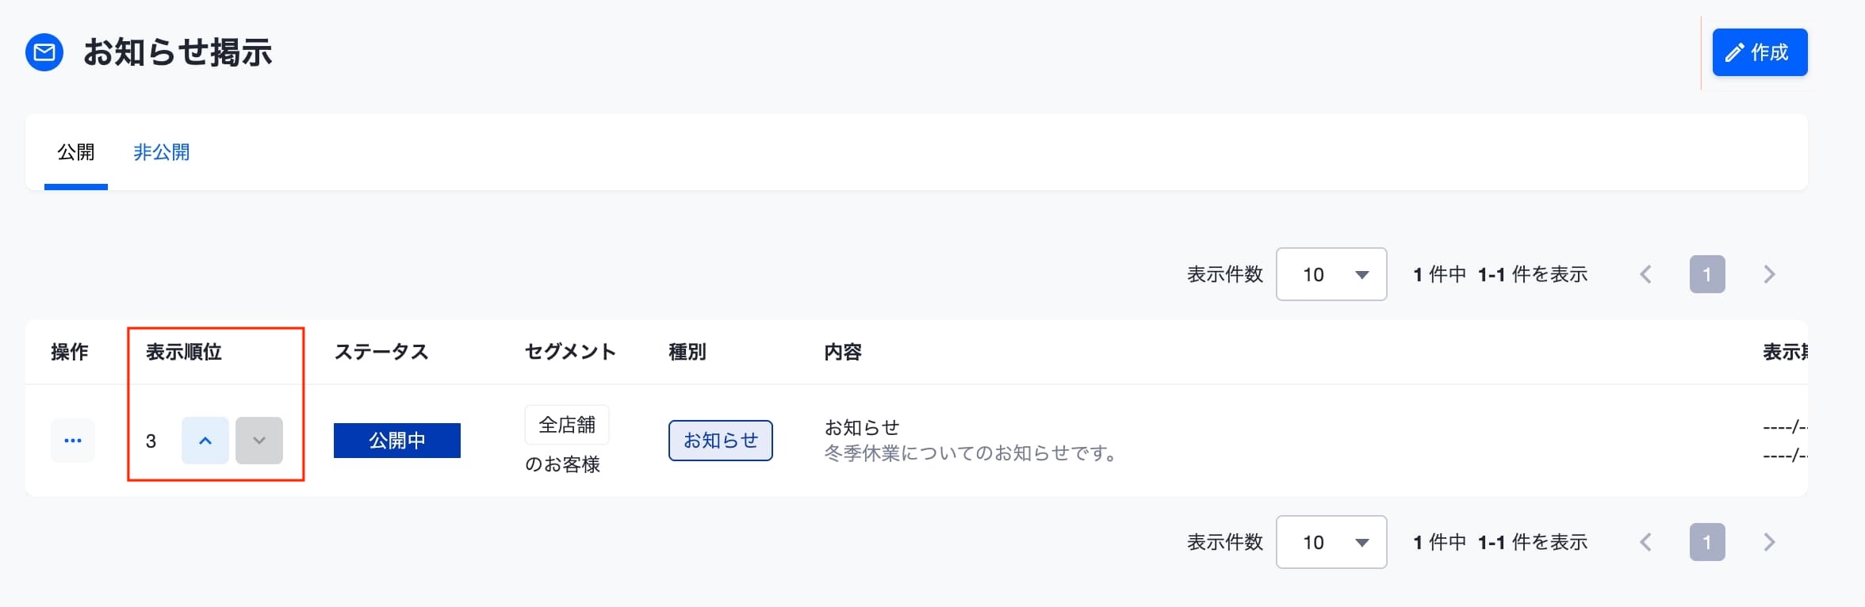Click the 全店舗 segment chip
This screenshot has width=1865, height=607.
click(x=567, y=425)
